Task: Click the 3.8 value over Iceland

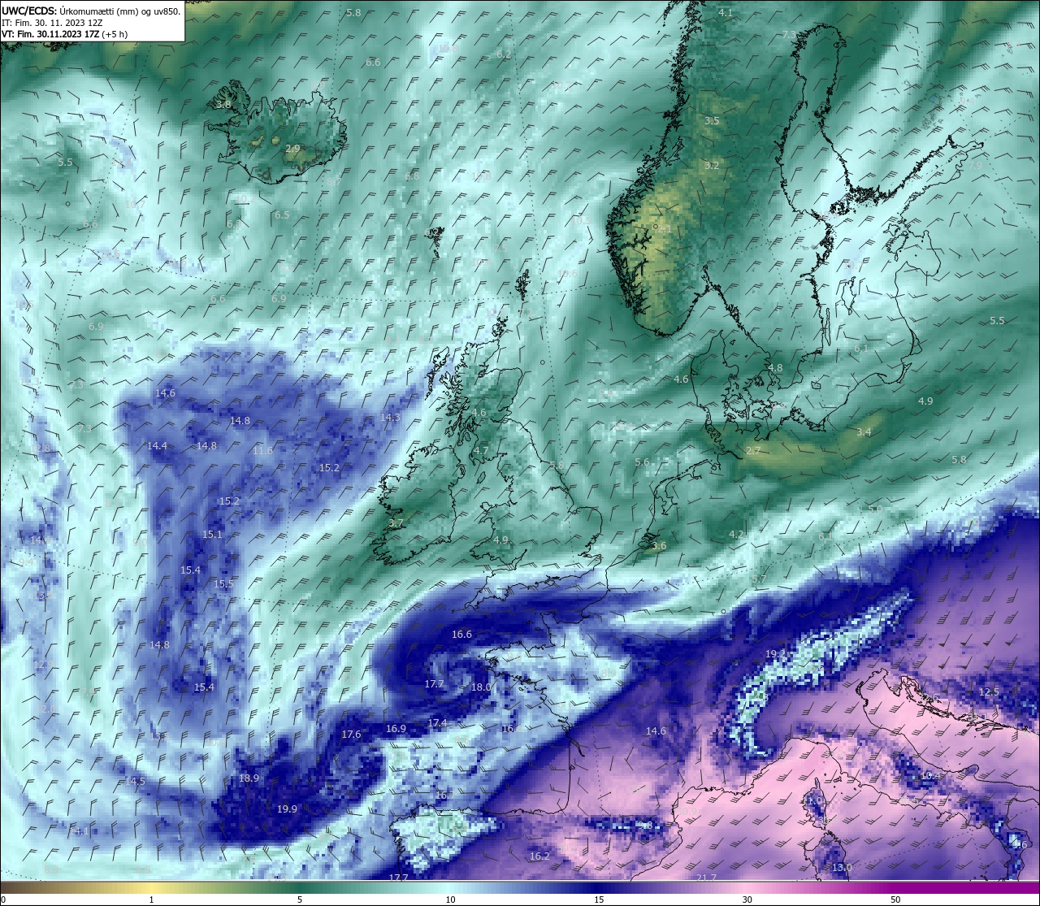Action: [x=223, y=105]
